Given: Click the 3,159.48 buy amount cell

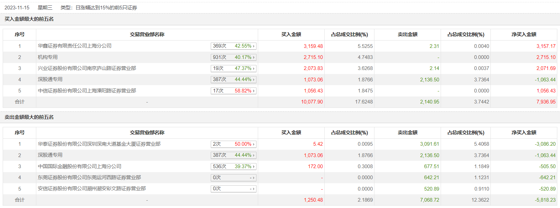Looking at the screenshot, I should (313, 46).
